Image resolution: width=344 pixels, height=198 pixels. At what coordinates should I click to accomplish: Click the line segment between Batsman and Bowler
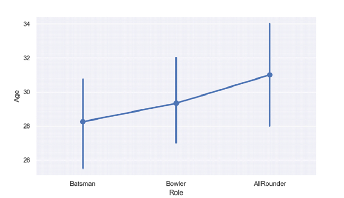tap(129, 113)
